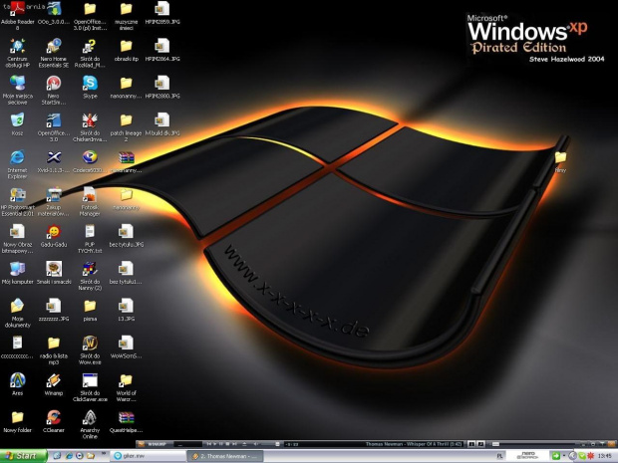Select the Skrót do ClickSaver.exe icon
Viewport: 618px width, 463px height.
coord(90,387)
